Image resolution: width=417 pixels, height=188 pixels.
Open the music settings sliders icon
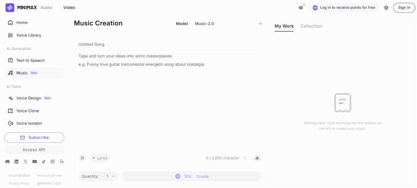click(83, 158)
